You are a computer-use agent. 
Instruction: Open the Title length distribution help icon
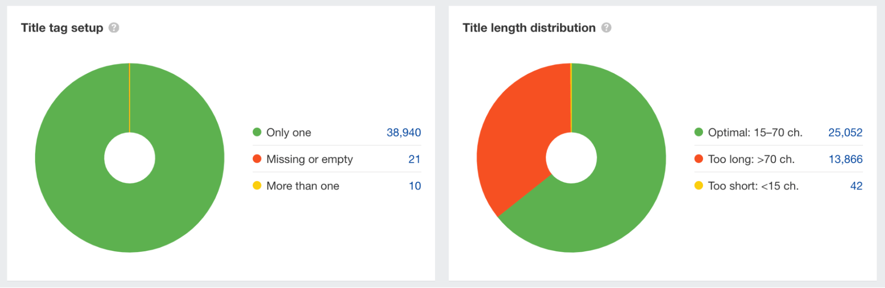[x=607, y=27]
